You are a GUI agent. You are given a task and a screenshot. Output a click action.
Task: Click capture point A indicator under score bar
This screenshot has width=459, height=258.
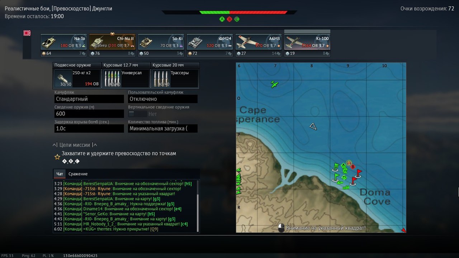[222, 19]
